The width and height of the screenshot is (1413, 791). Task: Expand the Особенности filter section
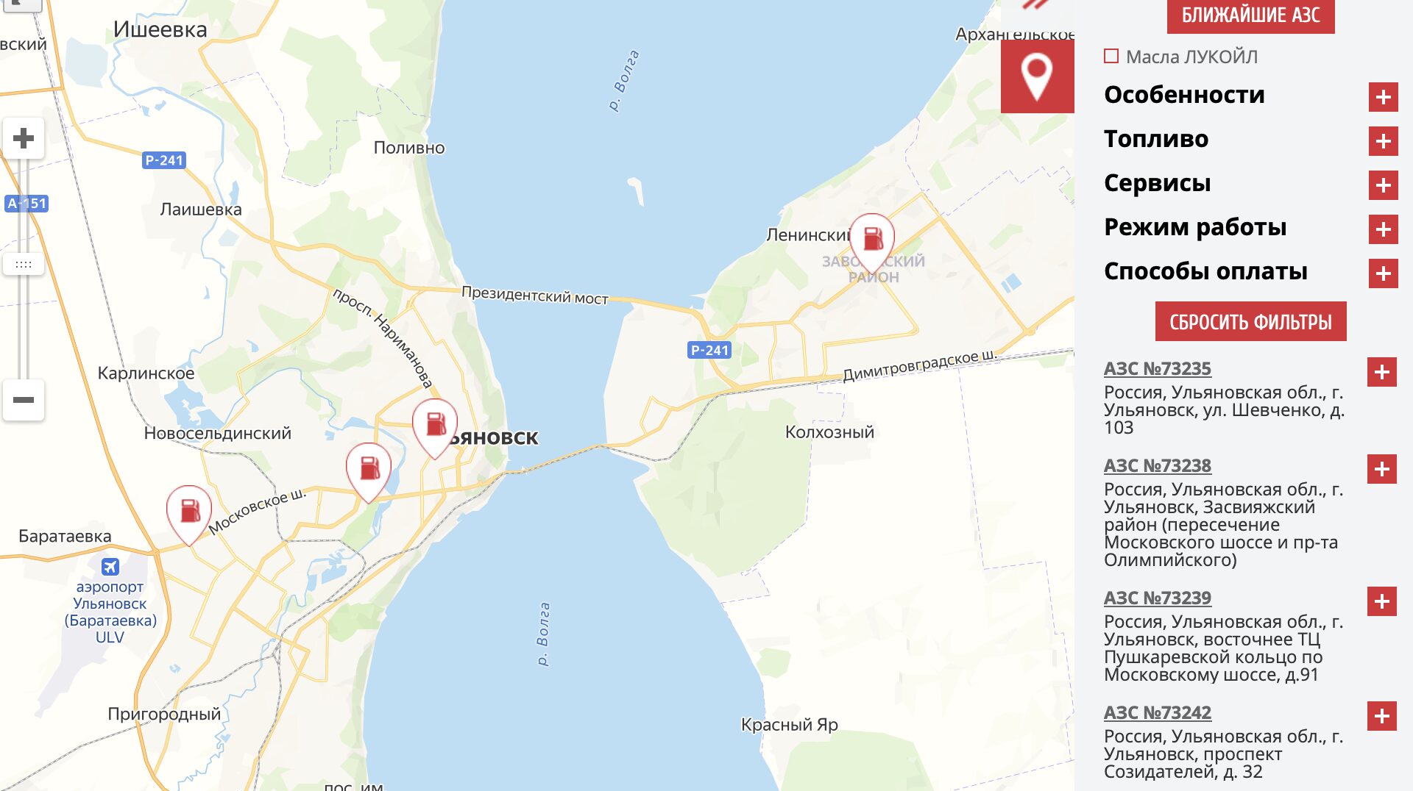click(1383, 97)
